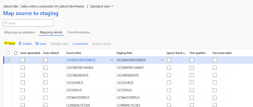The width and height of the screenshot is (253, 107).
Task: Click into the Filter input field
Action: 28,23
